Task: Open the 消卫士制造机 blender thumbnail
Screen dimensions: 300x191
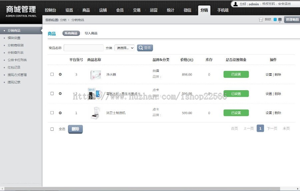Action: (95, 113)
